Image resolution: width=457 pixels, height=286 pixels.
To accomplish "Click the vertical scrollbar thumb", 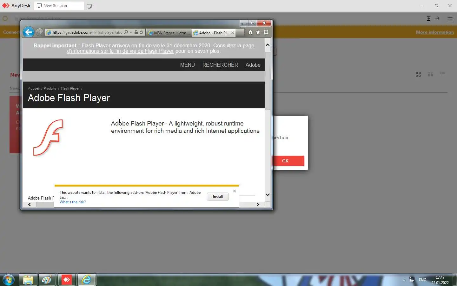I will point(268,81).
